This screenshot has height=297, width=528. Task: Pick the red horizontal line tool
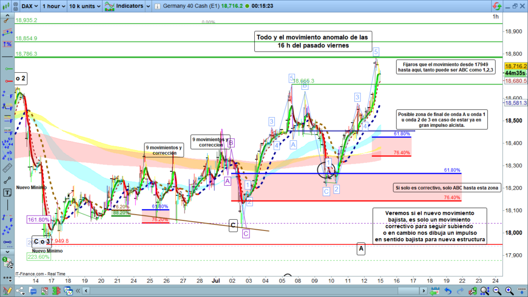[8, 81]
